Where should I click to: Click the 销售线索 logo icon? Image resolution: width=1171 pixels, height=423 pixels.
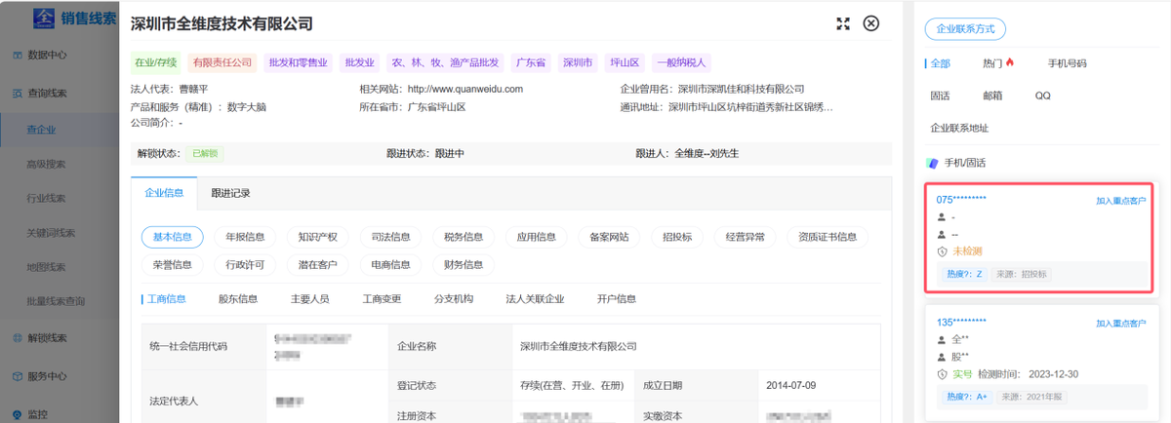tap(44, 19)
